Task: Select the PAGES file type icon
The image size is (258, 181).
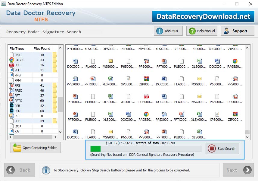Action: (11, 60)
